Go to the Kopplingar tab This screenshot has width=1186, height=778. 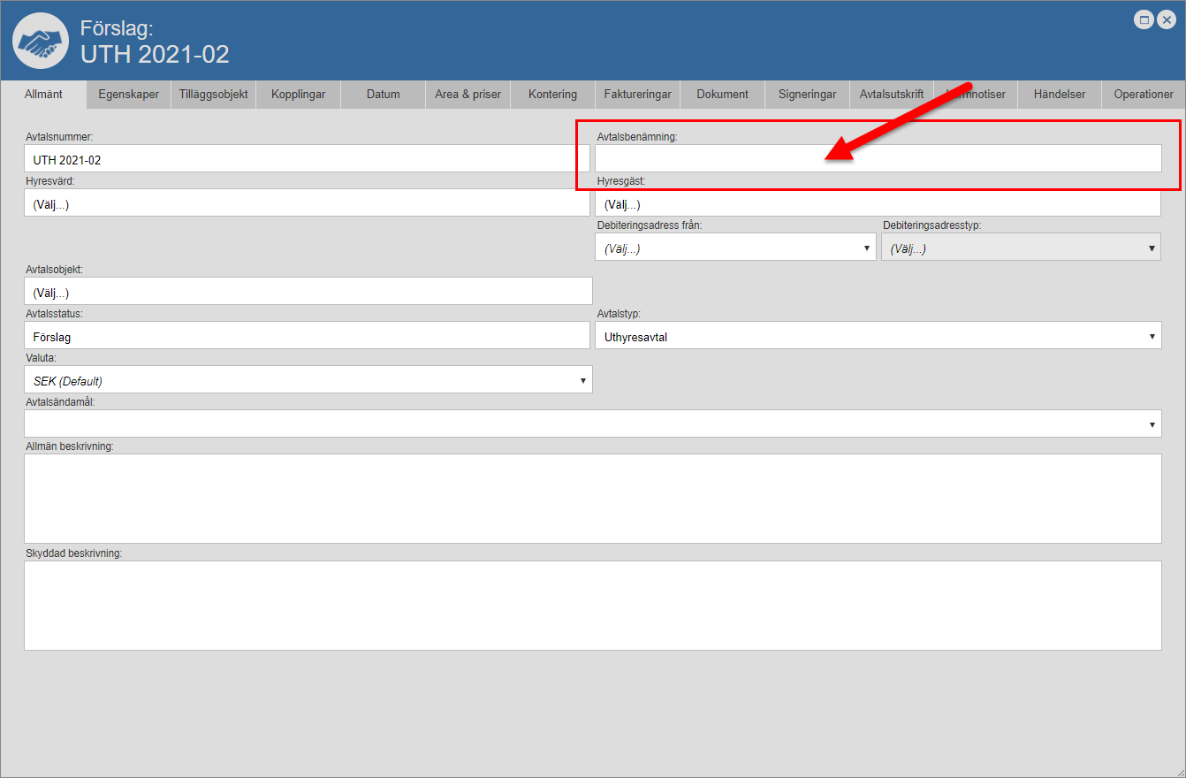tap(299, 95)
